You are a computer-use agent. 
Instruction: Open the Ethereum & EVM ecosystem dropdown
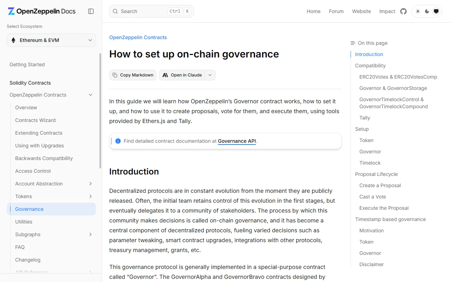[51, 40]
